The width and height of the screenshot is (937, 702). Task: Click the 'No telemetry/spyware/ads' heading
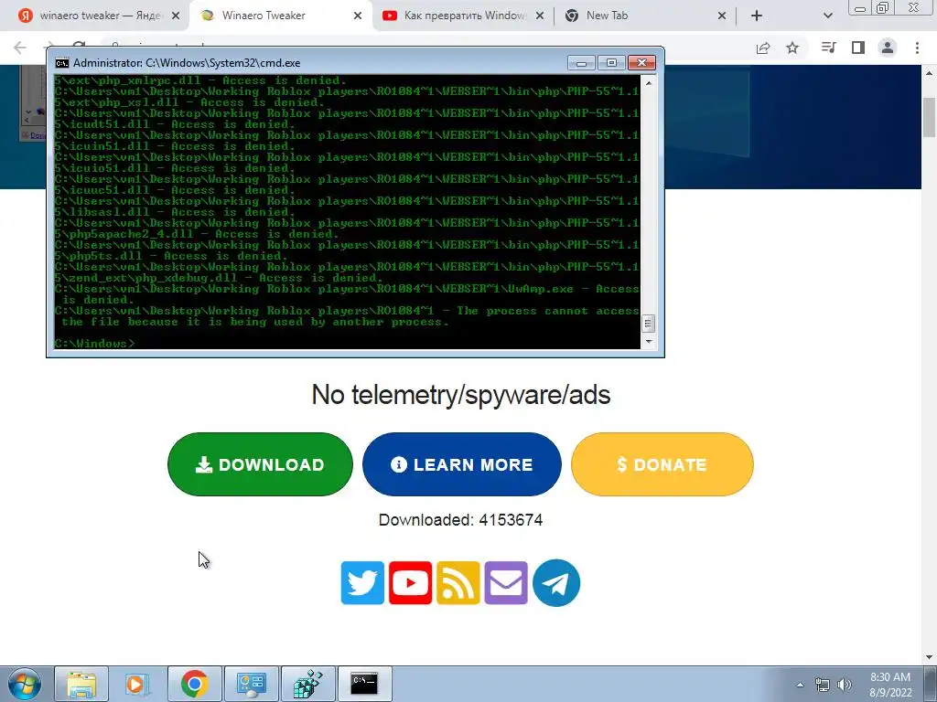pos(461,395)
